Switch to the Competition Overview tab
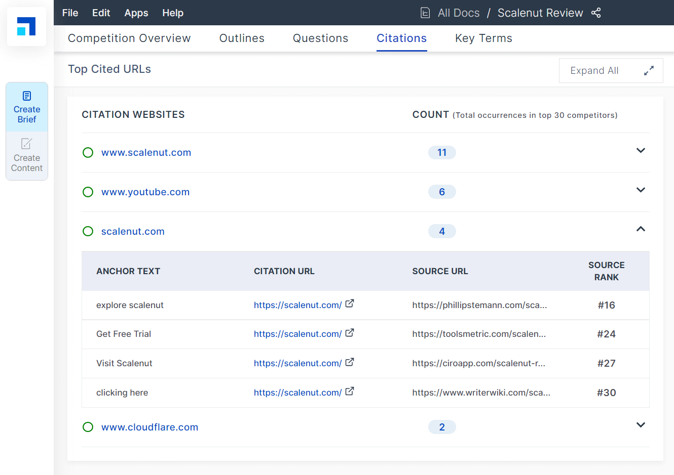This screenshot has width=674, height=475. (129, 38)
